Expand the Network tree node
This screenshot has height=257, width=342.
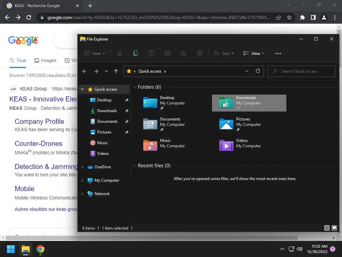[x=82, y=194]
